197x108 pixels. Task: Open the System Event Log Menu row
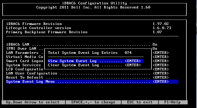92,82
